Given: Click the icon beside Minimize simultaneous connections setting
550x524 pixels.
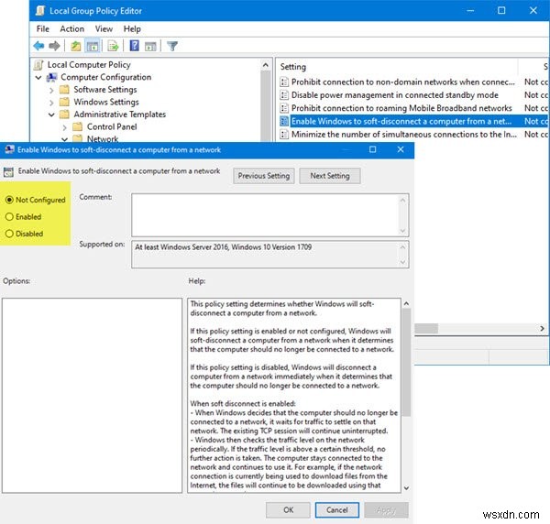Looking at the screenshot, I should click(284, 135).
